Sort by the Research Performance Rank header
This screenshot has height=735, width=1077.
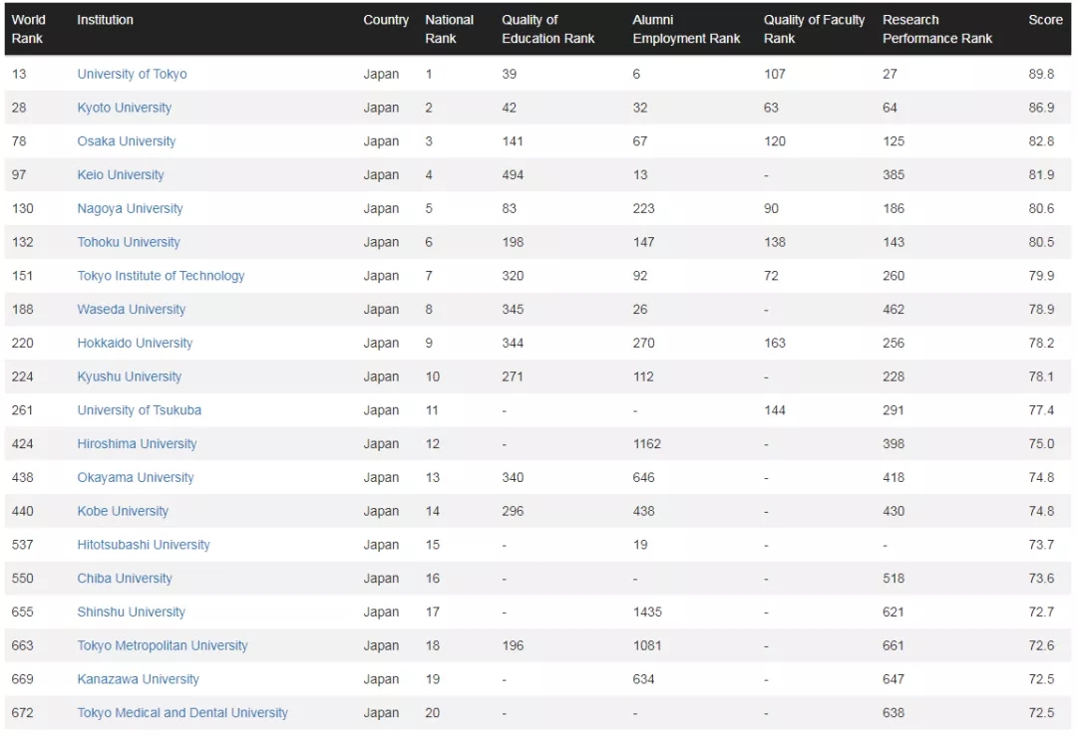point(936,29)
